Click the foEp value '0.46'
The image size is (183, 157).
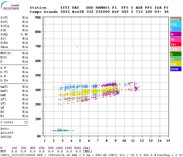(x=24, y=34)
